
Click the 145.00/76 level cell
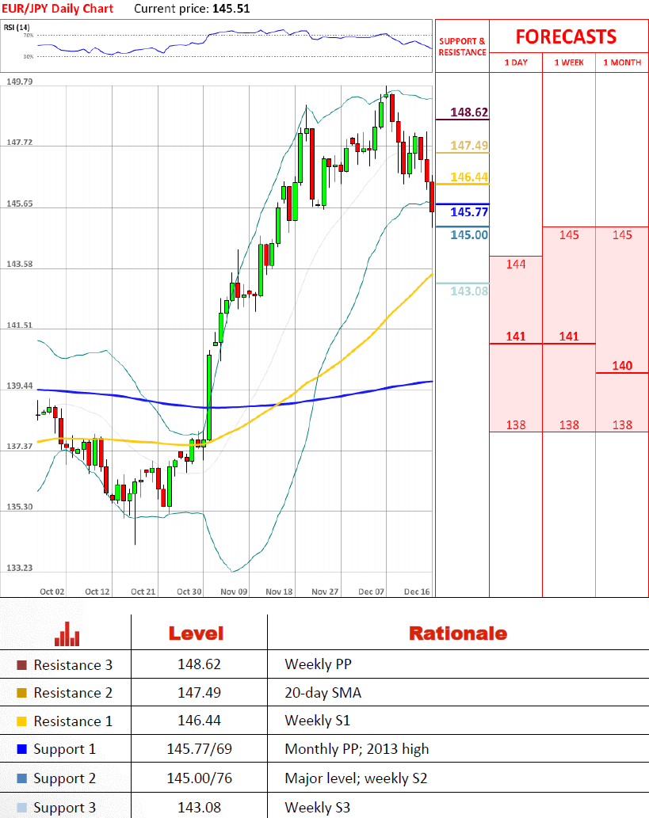click(199, 778)
